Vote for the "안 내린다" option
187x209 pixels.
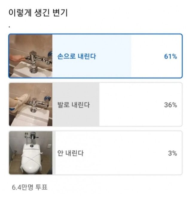click(x=71, y=153)
